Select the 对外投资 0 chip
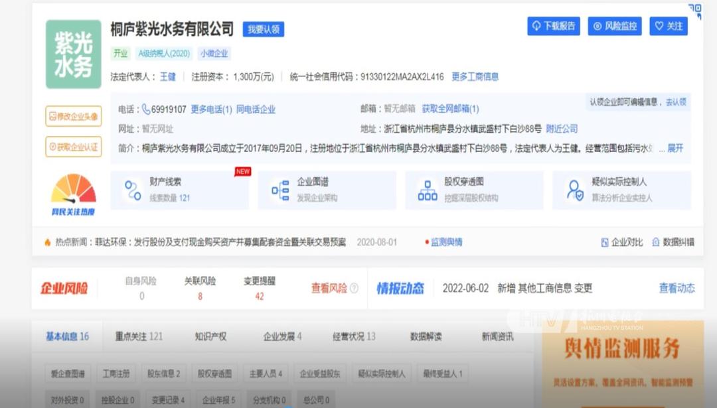This screenshot has width=717, height=408. click(68, 400)
